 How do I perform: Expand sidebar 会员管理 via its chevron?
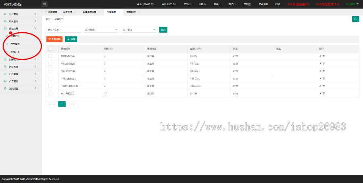pyautogui.click(x=35, y=14)
